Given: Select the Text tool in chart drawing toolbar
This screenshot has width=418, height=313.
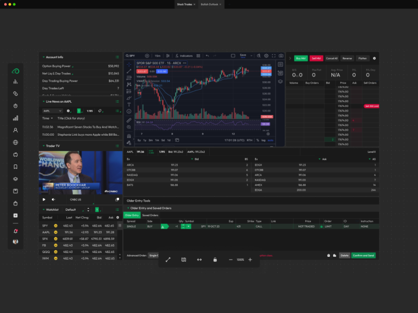Looking at the screenshot, I should [129, 104].
